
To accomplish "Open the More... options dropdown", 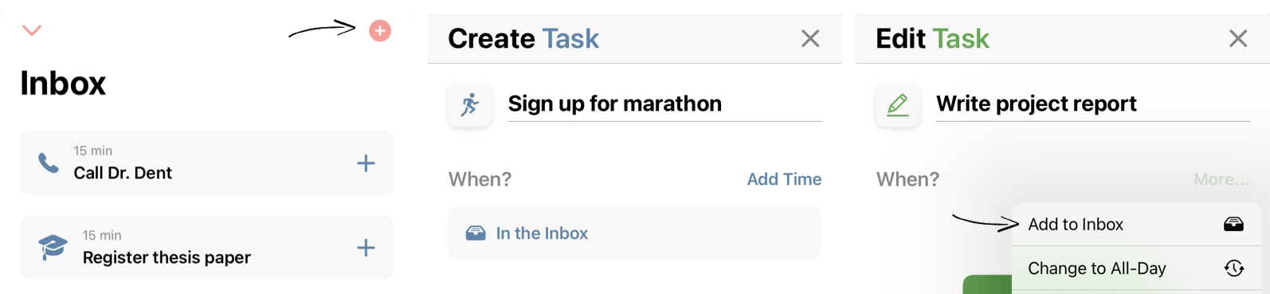I will (x=1221, y=179).
